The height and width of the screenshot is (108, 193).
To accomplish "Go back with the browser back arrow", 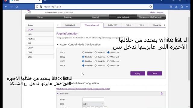I will pyautogui.click(x=6, y=7).
